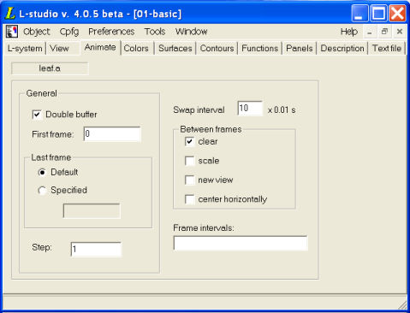
Task: Restore the inner 01-basic document window
Action: point(384,32)
